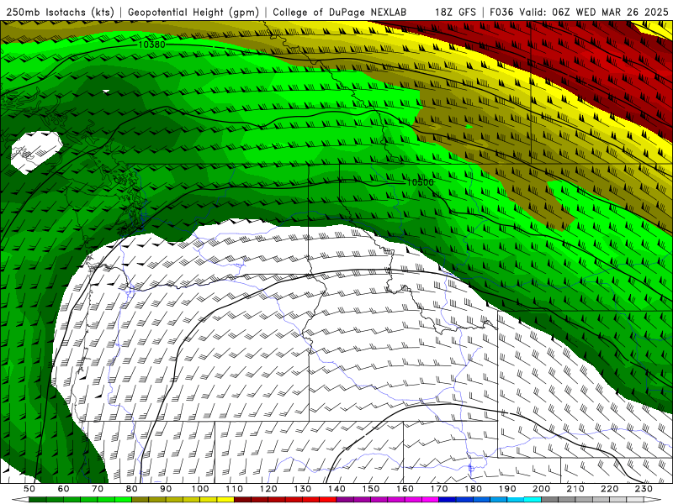
Task: Click the 120 value on the color scale
Action: click(268, 489)
